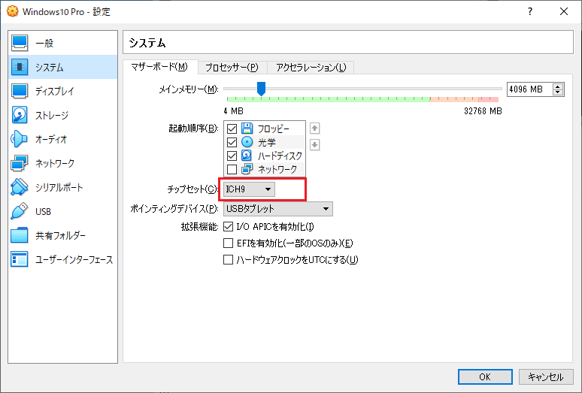The width and height of the screenshot is (582, 393).
Task: Uncheck フロッピー boot checkbox
Action: point(232,128)
